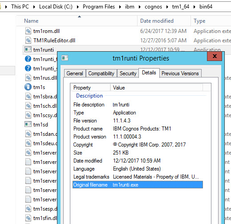This screenshot has width=231, height=224.
Task: Click bin64 in the address bar
Action: pyautogui.click(x=206, y=7)
